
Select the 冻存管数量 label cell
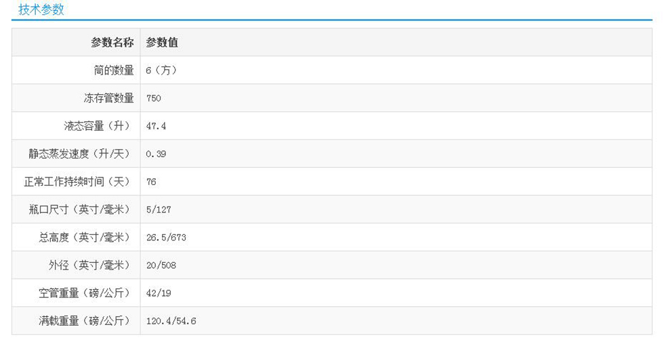108,98
